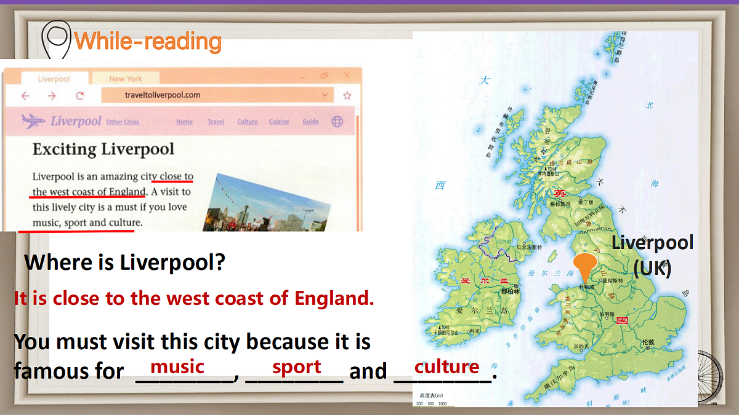Open the Travel navigation link

pos(216,122)
